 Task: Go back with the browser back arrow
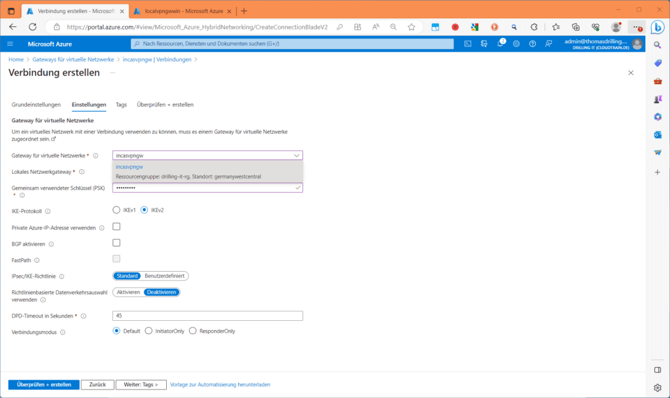tap(13, 27)
